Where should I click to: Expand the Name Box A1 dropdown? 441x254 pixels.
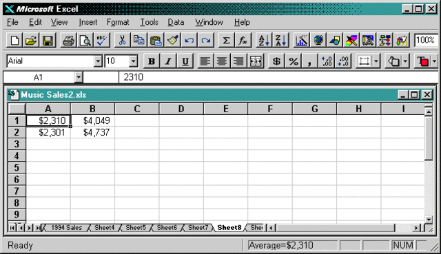79,77
